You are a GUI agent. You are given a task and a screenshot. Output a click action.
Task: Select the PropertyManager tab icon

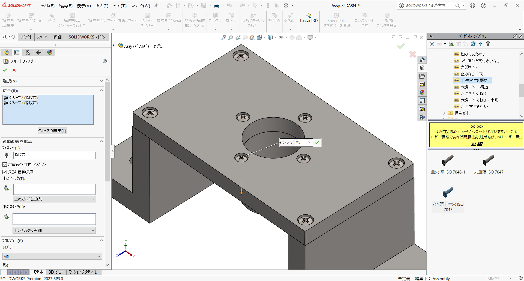[x=17, y=52]
